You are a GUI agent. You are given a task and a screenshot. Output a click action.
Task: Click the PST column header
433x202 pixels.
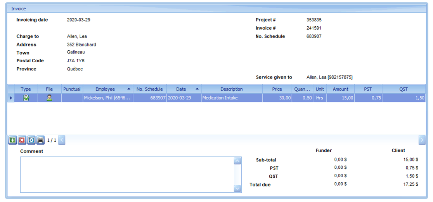pos(368,89)
